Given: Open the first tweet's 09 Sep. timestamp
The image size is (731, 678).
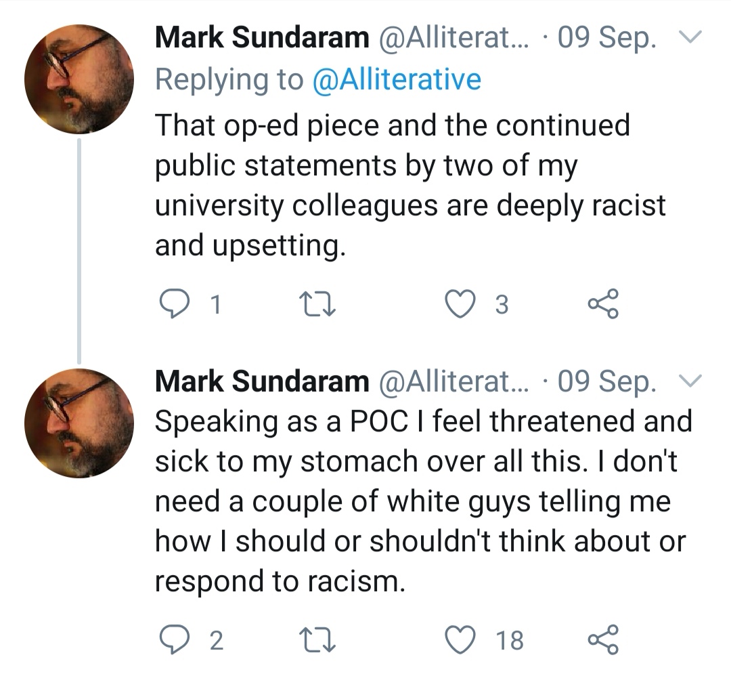Looking at the screenshot, I should (x=606, y=39).
